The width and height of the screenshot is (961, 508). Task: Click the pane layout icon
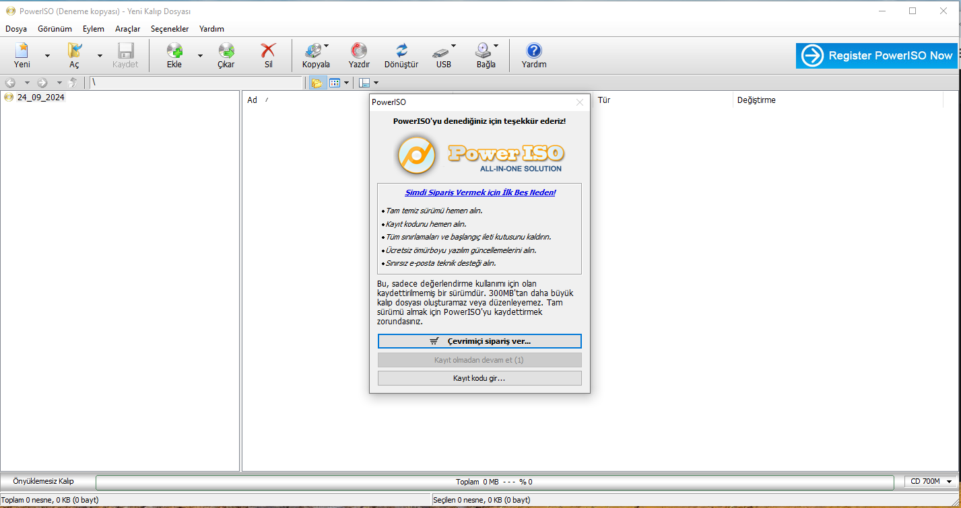364,83
